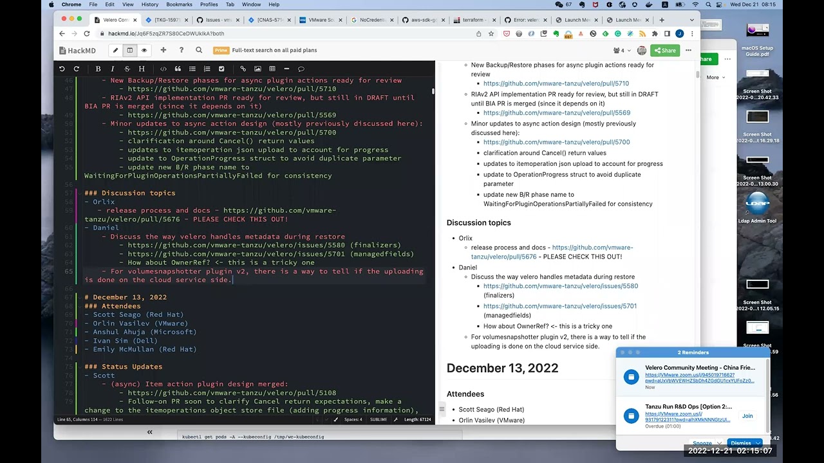Insert a blockquote with the quote icon
Image resolution: width=824 pixels, height=463 pixels.
coord(178,69)
